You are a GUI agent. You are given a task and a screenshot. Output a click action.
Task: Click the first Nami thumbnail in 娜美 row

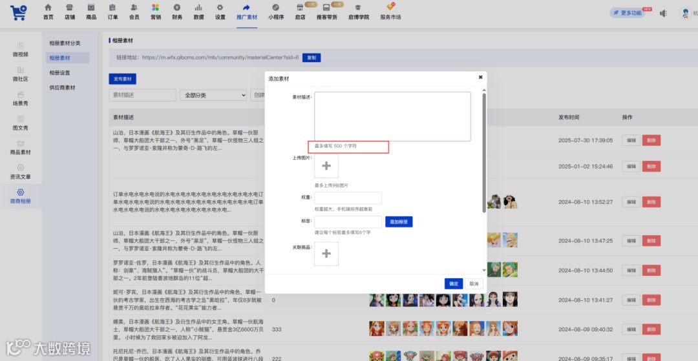[377, 329]
